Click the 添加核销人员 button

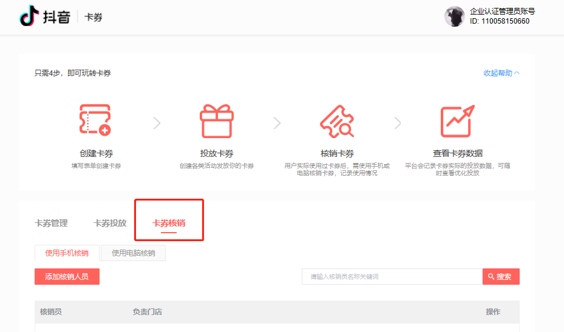tap(67, 277)
